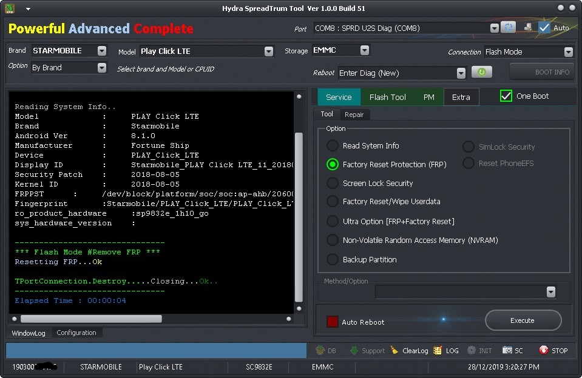Click EMMC in the status bar

pos(322,367)
